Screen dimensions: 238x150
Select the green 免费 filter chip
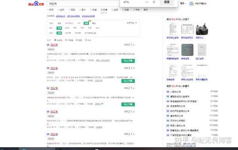[x=86, y=23]
